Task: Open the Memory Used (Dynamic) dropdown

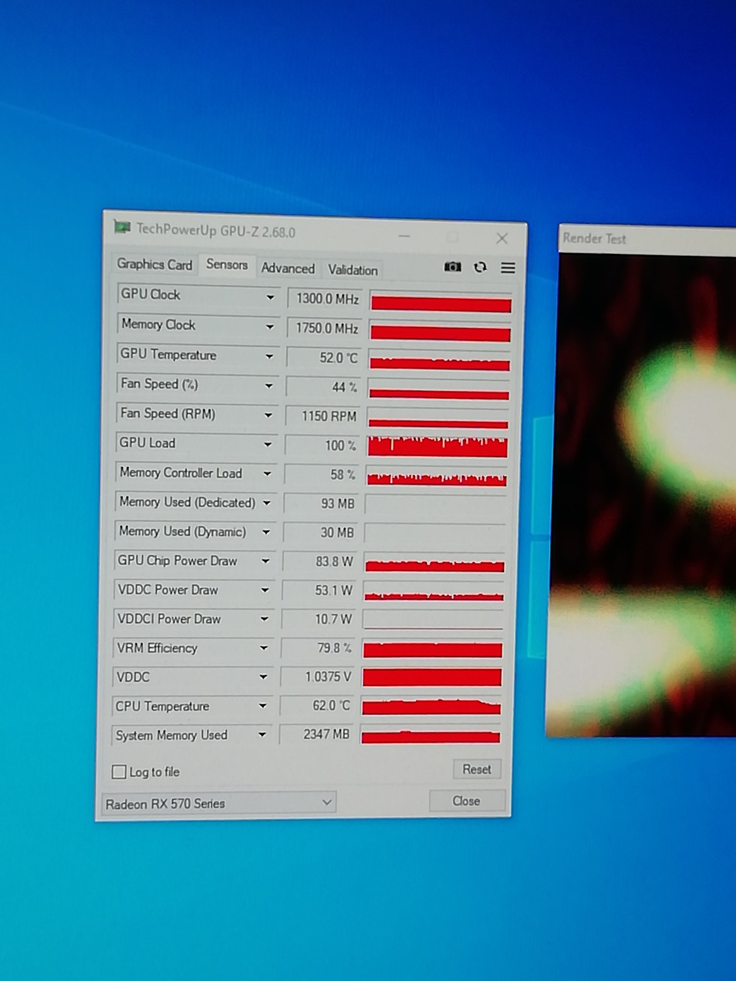Action: pyautogui.click(x=265, y=532)
